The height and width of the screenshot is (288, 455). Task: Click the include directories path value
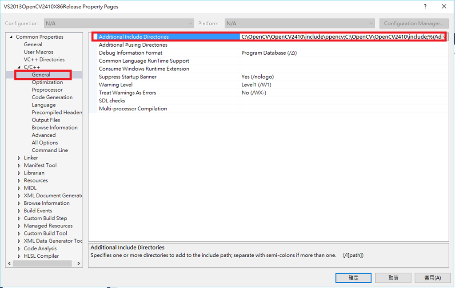point(341,37)
